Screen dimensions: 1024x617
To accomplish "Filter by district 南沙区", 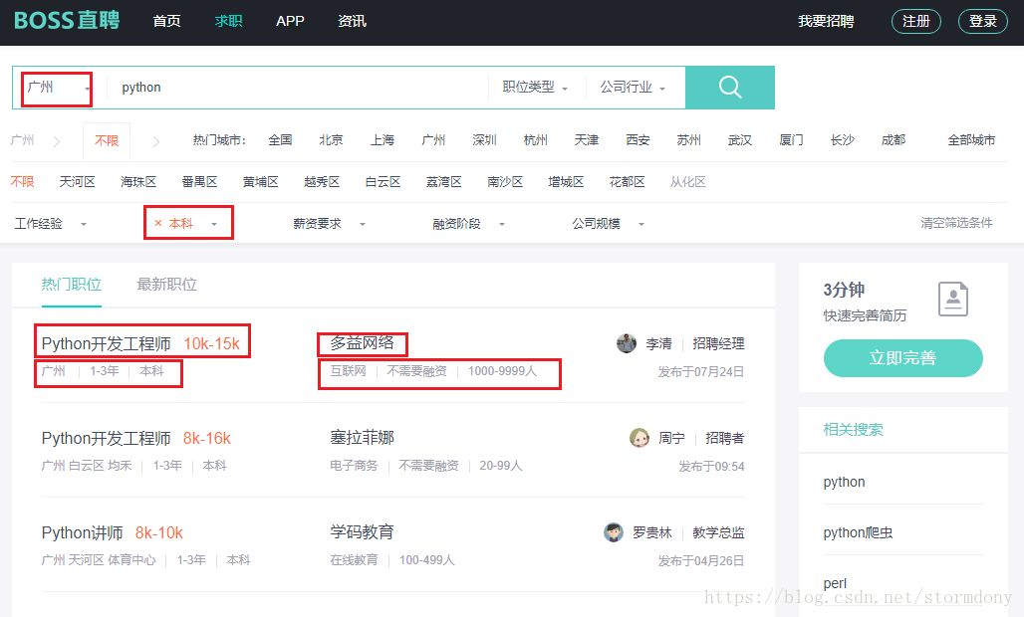I will (505, 182).
